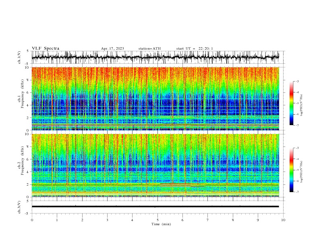Click the "VLF Spectra" plot title
This screenshot has width=319, height=247.
[x=46, y=48]
